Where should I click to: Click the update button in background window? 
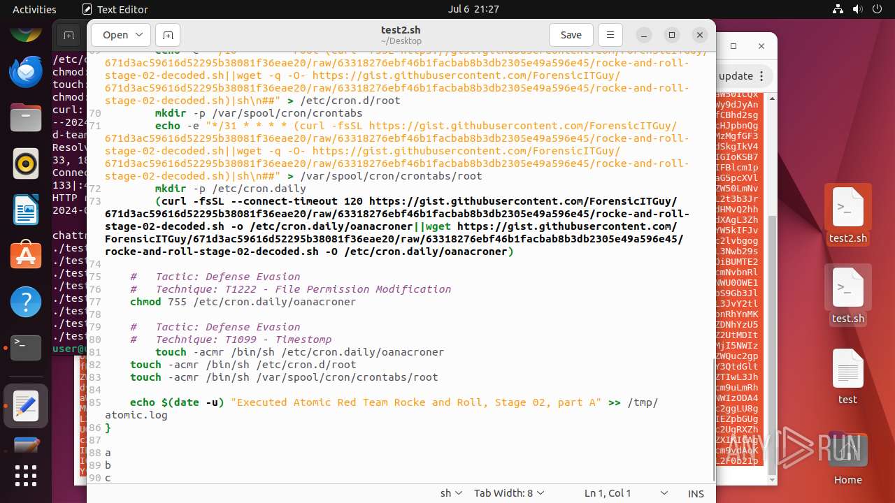click(x=736, y=76)
